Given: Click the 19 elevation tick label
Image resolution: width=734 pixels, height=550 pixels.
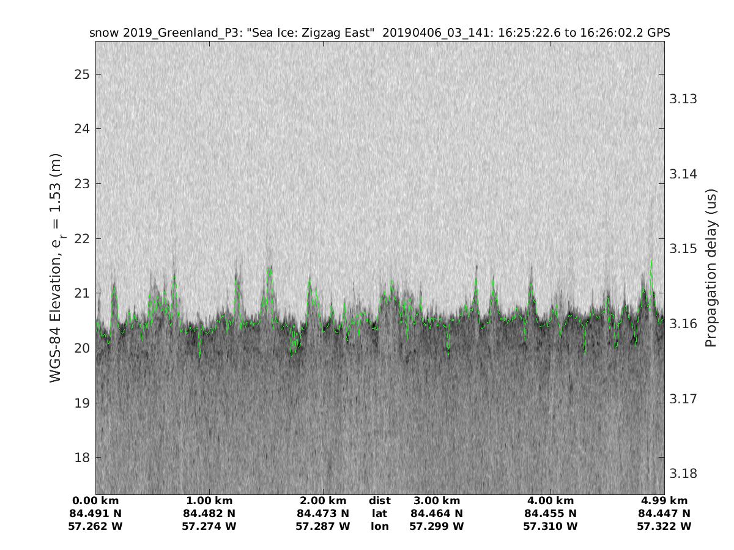Looking at the screenshot, I should [x=82, y=403].
